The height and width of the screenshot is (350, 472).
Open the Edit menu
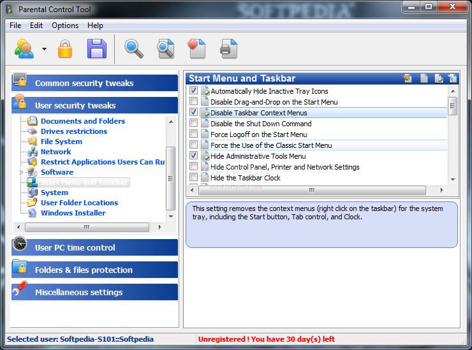click(36, 26)
